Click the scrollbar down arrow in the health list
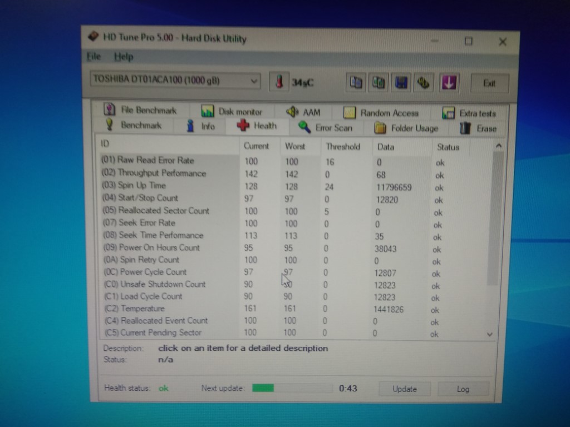This screenshot has height=427, width=570. point(490,334)
